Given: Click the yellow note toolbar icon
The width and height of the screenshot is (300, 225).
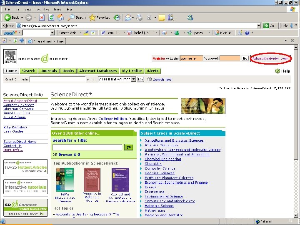Looking at the screenshot, I should tap(162, 17).
